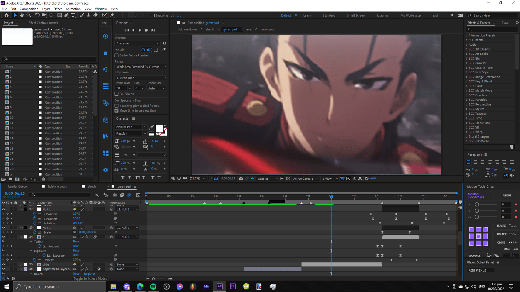Click Toggle Switches / Modes button

(x=90, y=278)
